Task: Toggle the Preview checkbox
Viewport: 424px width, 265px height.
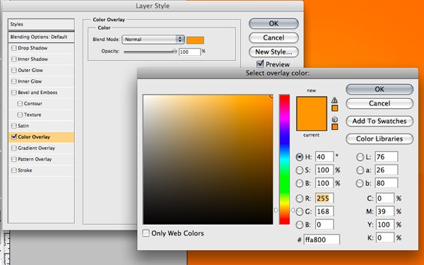Action: point(260,64)
